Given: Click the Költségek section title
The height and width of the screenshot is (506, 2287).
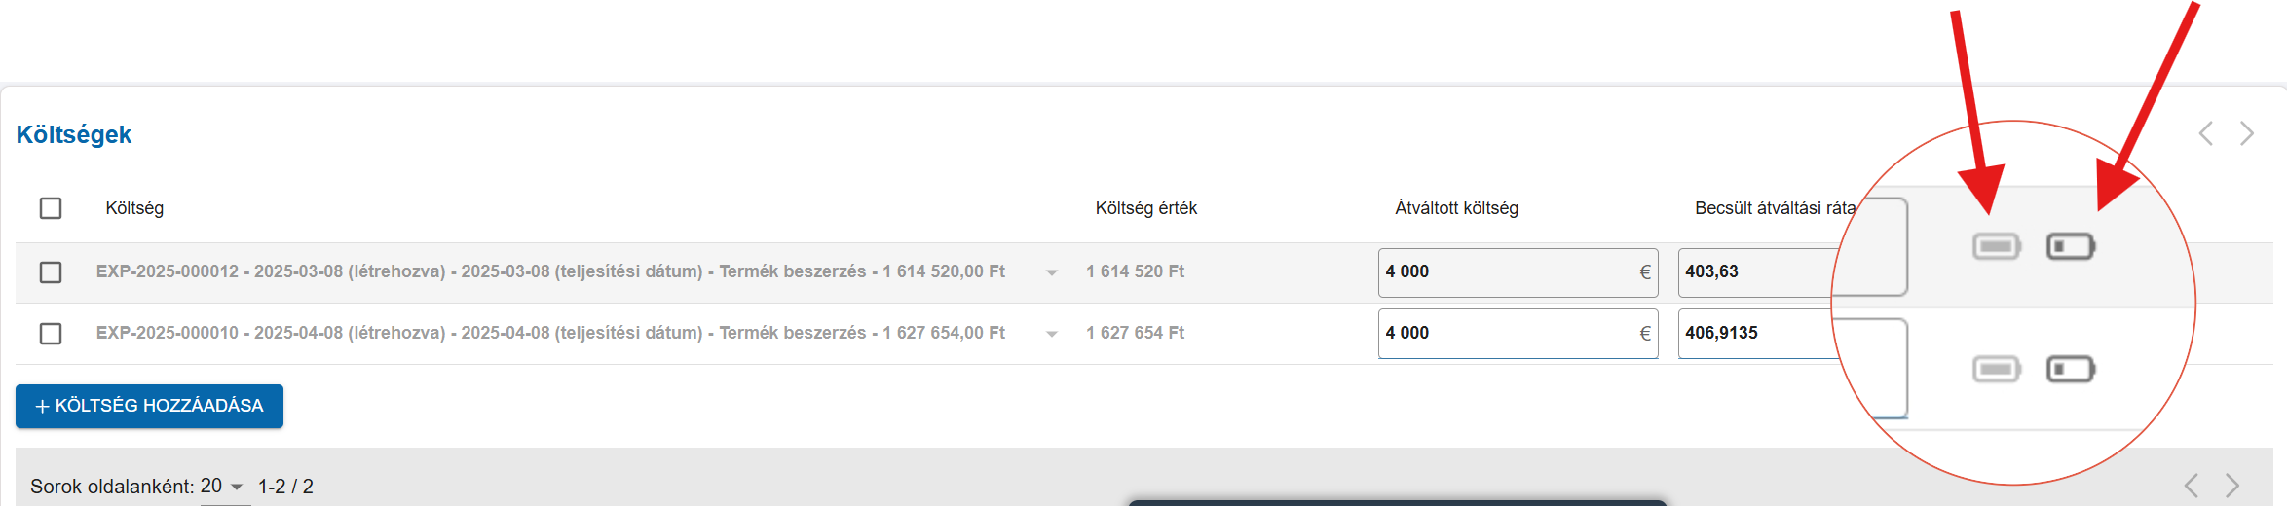Looking at the screenshot, I should click(x=74, y=134).
